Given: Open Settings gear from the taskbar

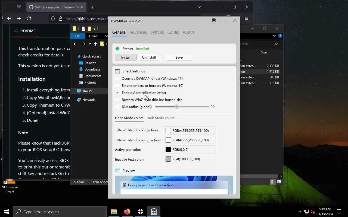Looking at the screenshot, I should (140, 212).
